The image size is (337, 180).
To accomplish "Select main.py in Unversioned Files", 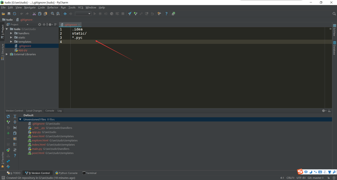I will pos(37,149).
